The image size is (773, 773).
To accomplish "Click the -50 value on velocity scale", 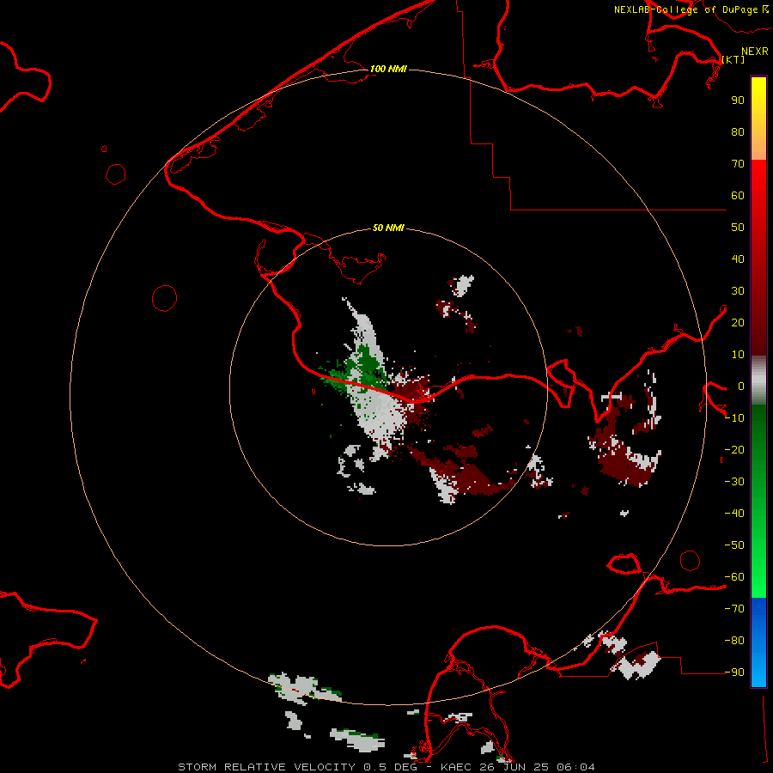I will (x=734, y=545).
